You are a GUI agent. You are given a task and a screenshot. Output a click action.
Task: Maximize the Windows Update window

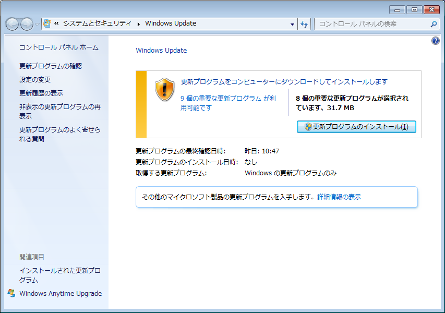414,9
